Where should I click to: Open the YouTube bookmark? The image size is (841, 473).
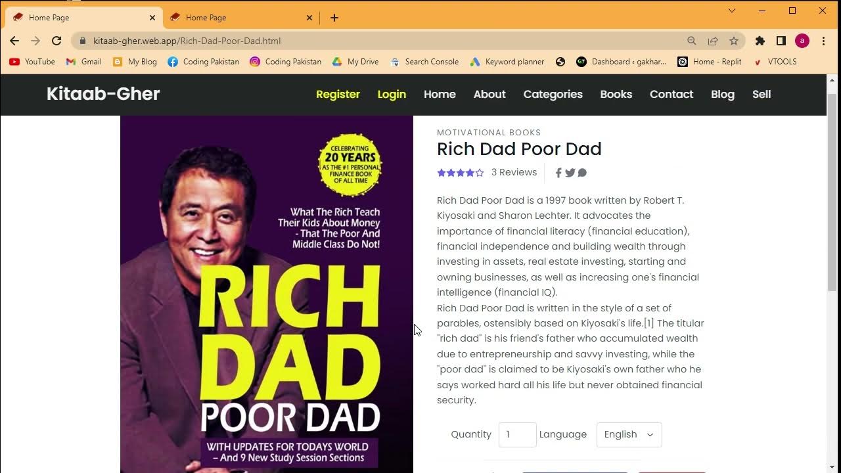coord(32,62)
